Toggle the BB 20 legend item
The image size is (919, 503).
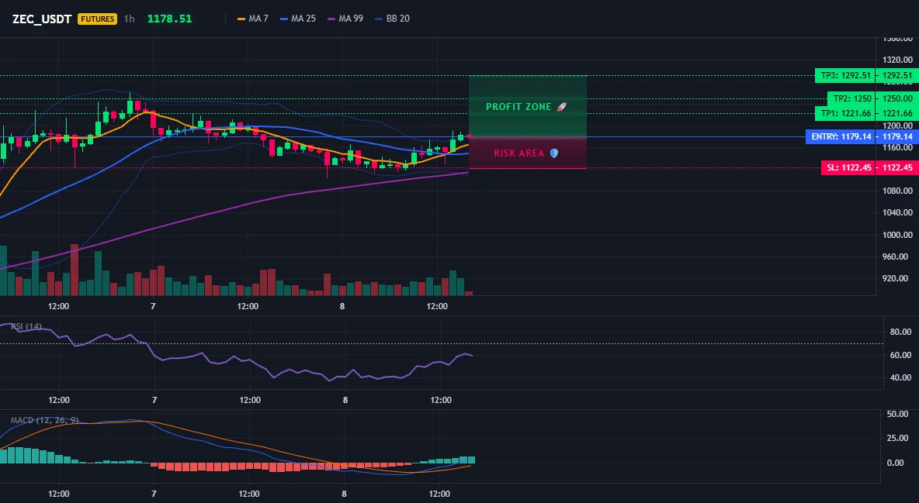(392, 19)
